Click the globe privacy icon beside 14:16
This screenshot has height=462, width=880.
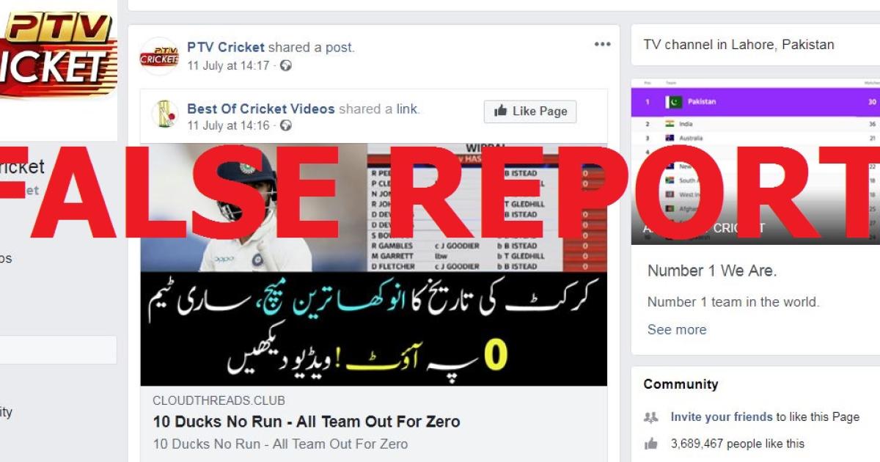pos(286,125)
